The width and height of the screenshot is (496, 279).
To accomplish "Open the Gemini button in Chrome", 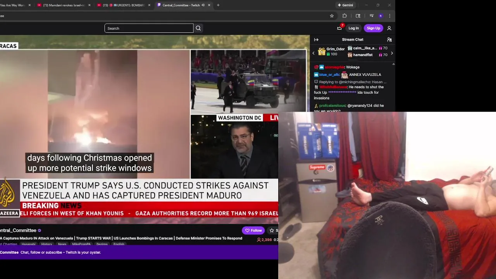I will tap(345, 5).
